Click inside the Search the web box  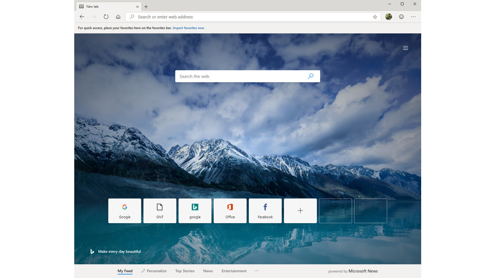point(239,76)
